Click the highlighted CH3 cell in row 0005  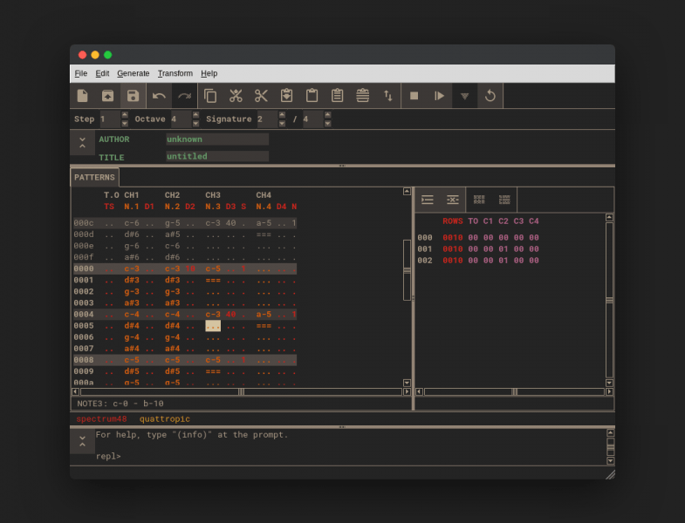click(213, 326)
